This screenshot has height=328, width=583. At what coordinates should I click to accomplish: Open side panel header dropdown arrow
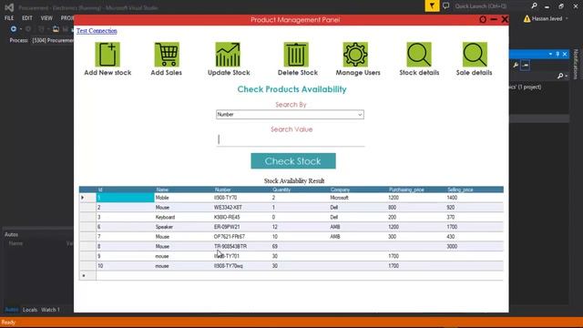pyautogui.click(x=550, y=55)
